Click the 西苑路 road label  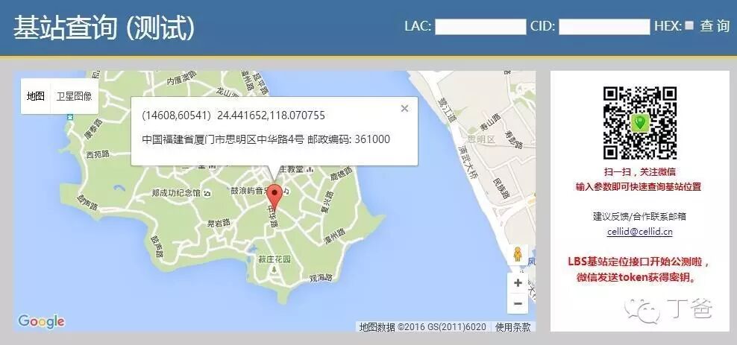point(98,154)
